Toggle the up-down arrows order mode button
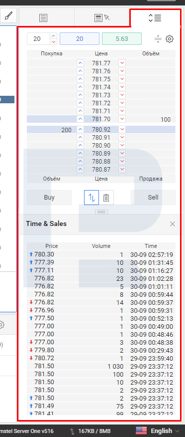Screen dimensions: 185x437 92,198
